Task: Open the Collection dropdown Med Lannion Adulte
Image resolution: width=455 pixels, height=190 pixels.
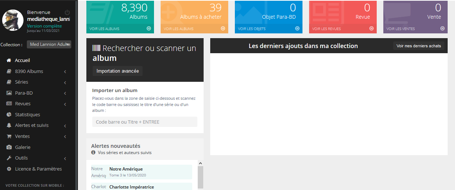Action: 49,44
